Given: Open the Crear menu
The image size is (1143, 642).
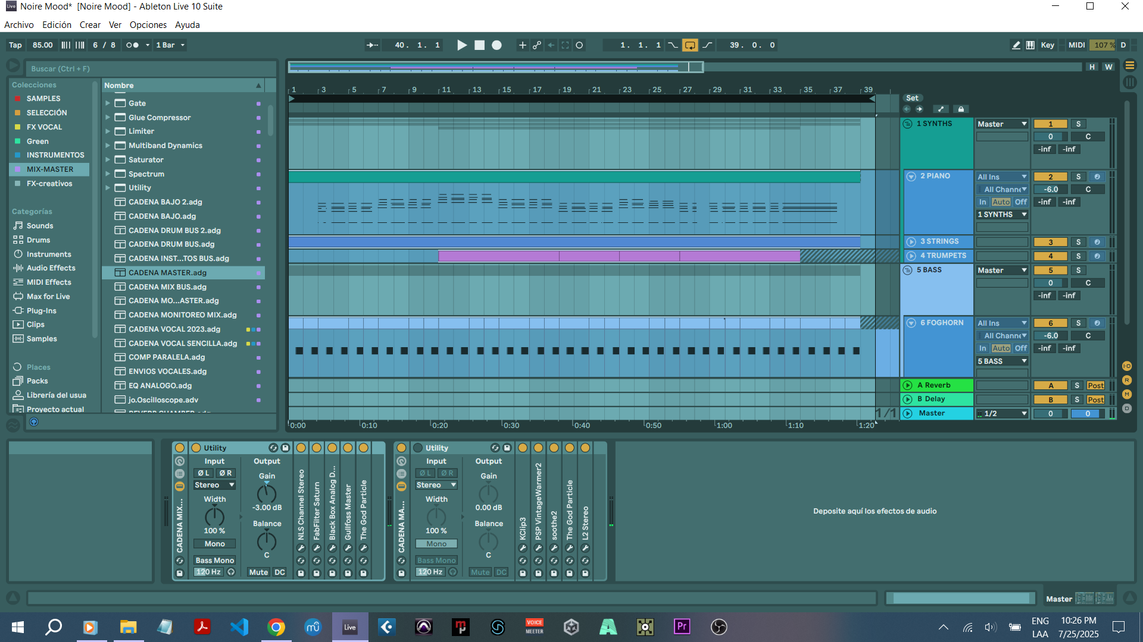Looking at the screenshot, I should click(x=90, y=25).
